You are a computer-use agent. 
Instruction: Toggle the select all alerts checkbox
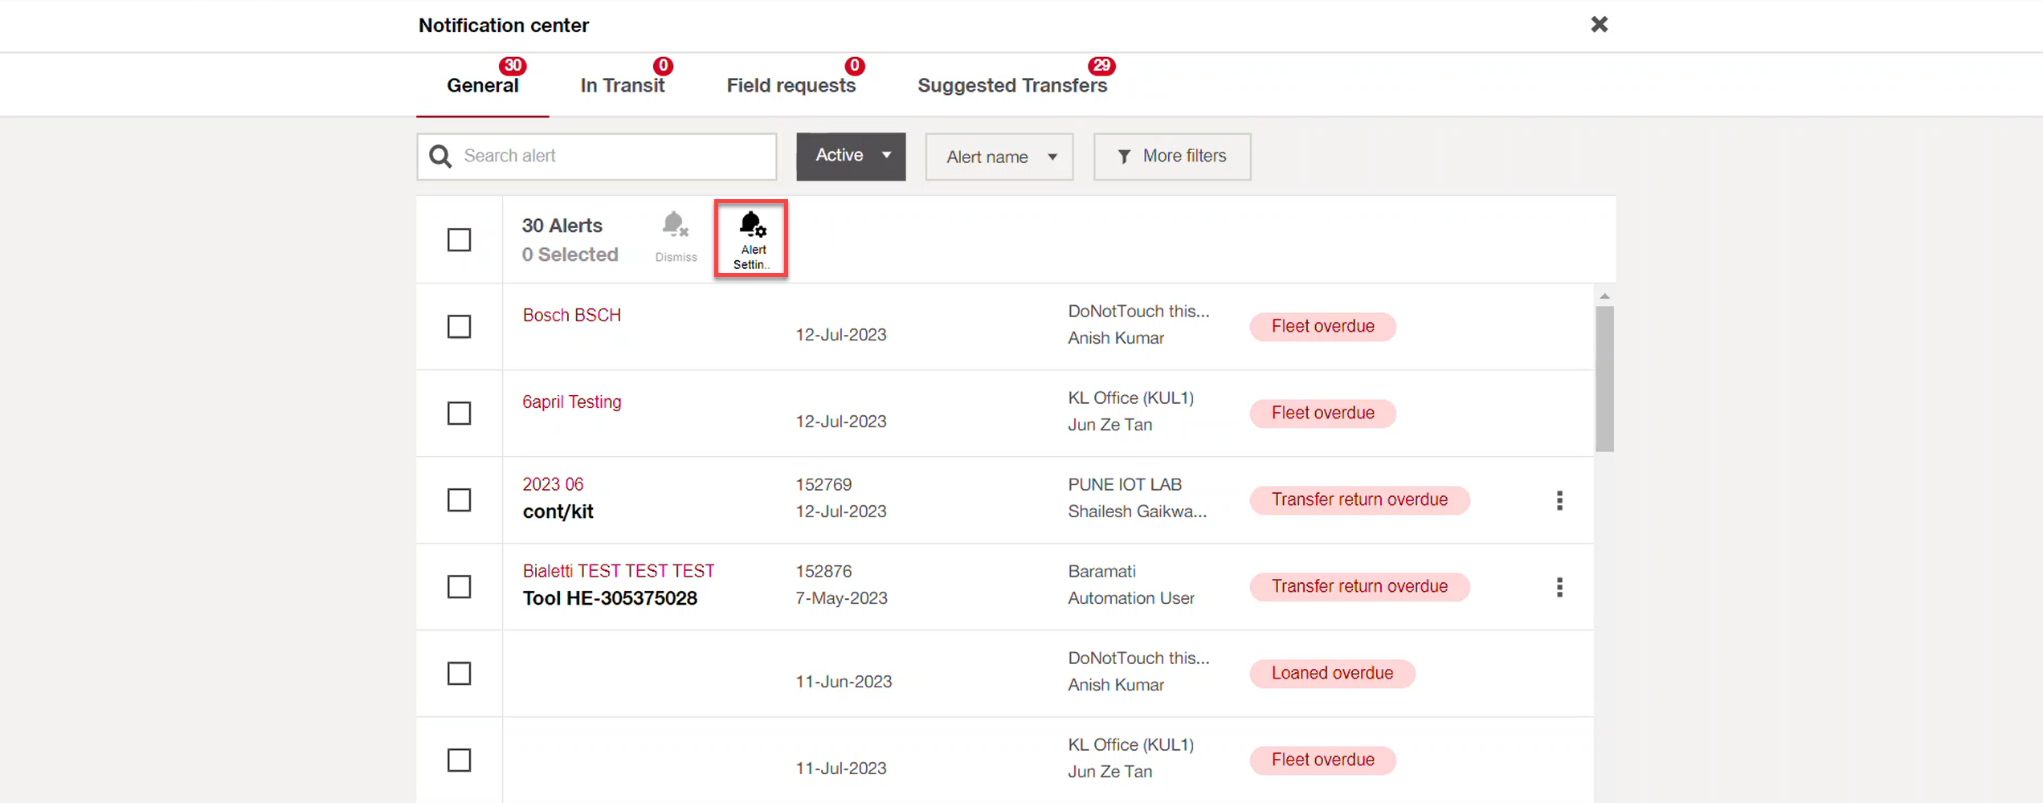pos(460,240)
